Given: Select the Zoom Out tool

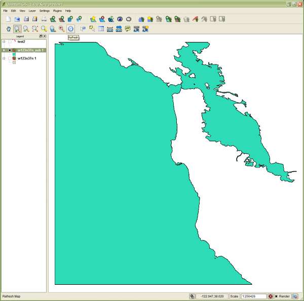Looking at the screenshot, I should click(x=26, y=29).
